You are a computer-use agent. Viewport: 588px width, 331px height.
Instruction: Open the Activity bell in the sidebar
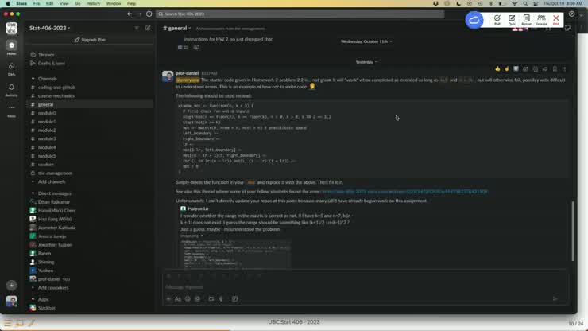[x=11, y=89]
